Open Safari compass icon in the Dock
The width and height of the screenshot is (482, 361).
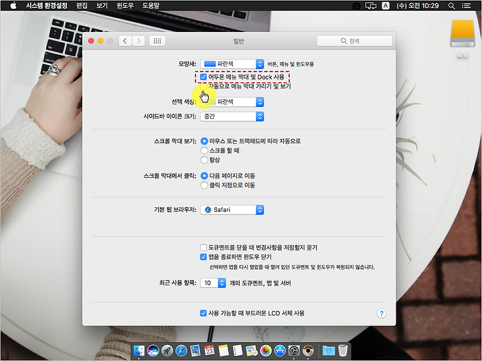[181, 350]
